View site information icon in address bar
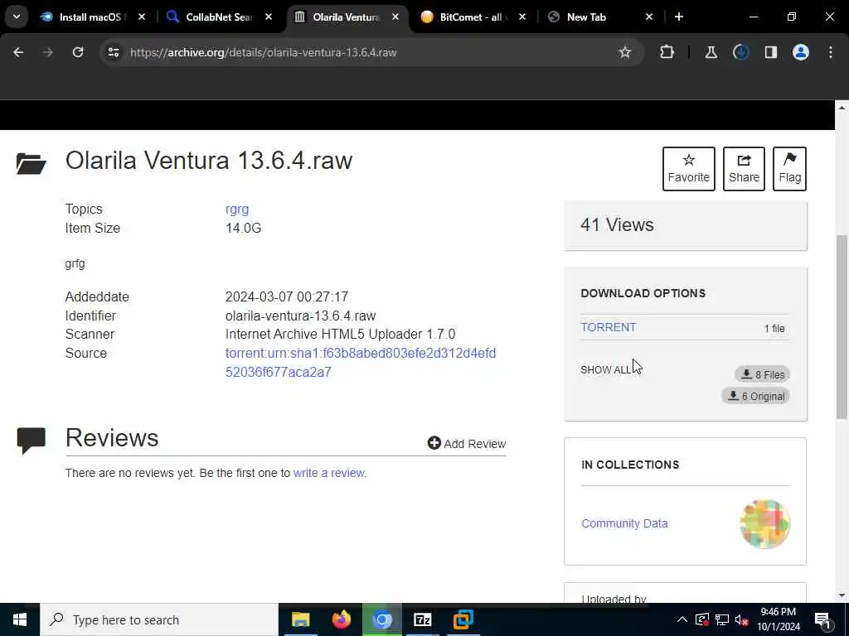849x636 pixels. click(113, 52)
